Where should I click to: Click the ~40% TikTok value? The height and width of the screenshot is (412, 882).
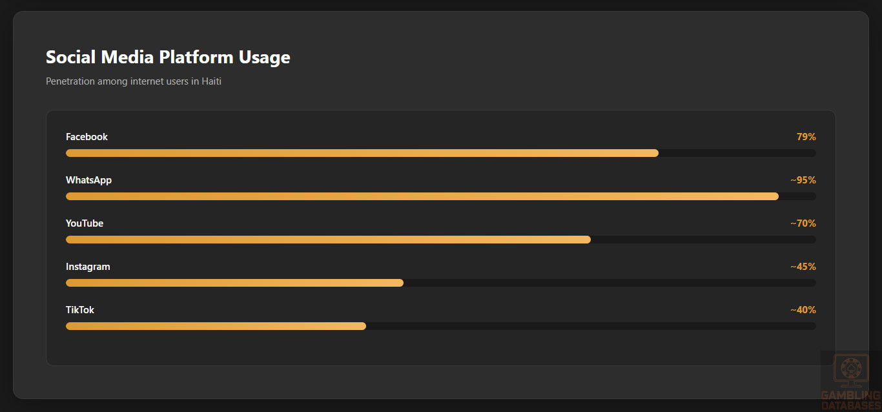point(803,310)
